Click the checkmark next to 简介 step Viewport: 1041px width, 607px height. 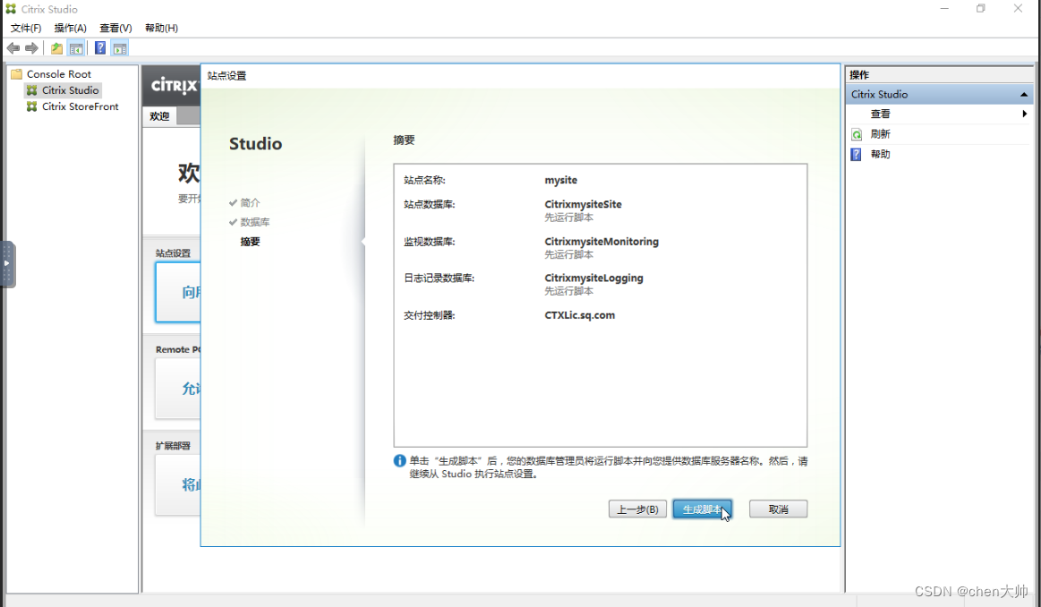[x=233, y=202]
